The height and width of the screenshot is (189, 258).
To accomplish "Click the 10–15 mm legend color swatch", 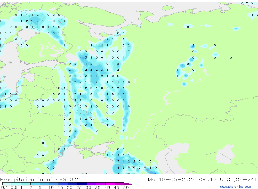I will [x=54, y=184].
